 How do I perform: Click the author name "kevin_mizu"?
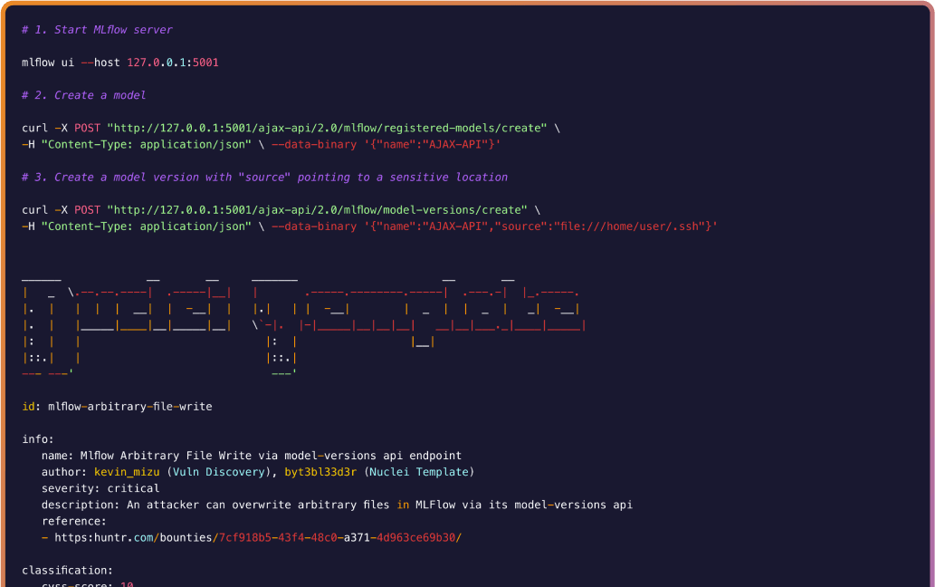point(127,473)
